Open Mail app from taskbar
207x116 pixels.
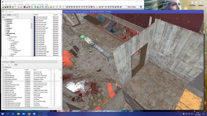[x=24, y=114]
